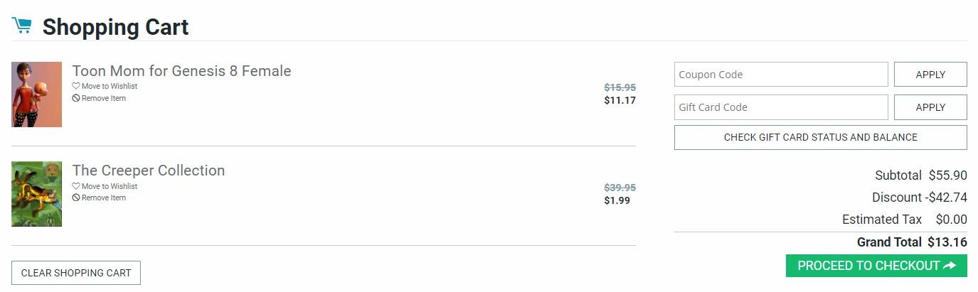
Task: Click the heart icon under The Creeper Collection
Action: (x=76, y=186)
